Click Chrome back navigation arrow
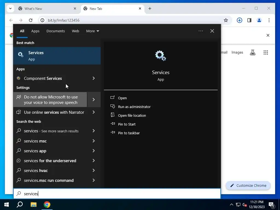This screenshot has width=280, height=210. pyautogui.click(x=11, y=20)
